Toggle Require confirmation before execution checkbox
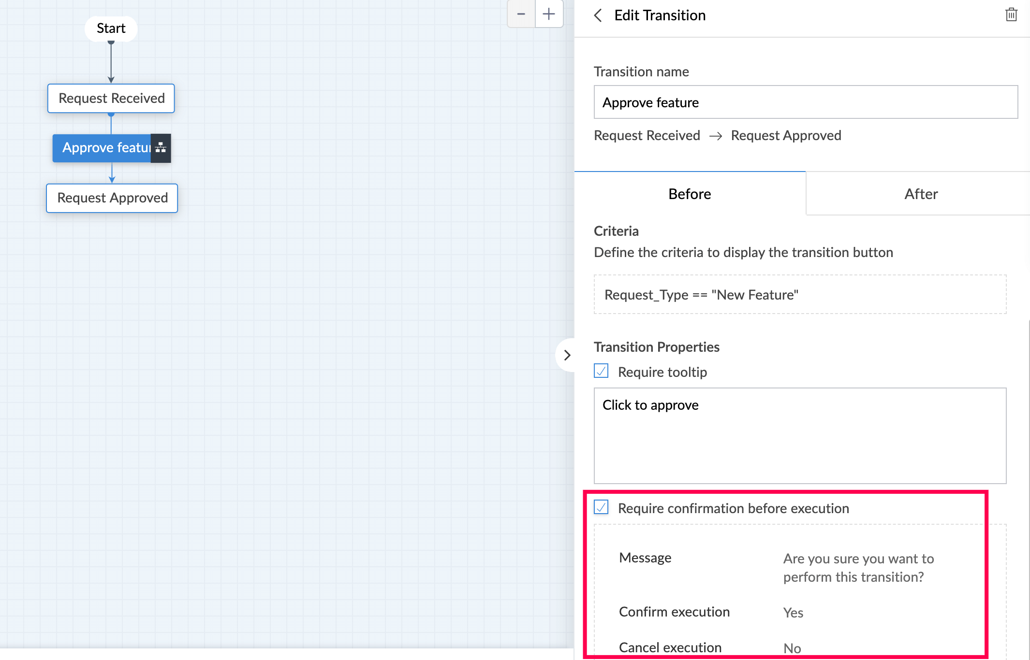Viewport: 1030px width, 660px height. coord(601,507)
